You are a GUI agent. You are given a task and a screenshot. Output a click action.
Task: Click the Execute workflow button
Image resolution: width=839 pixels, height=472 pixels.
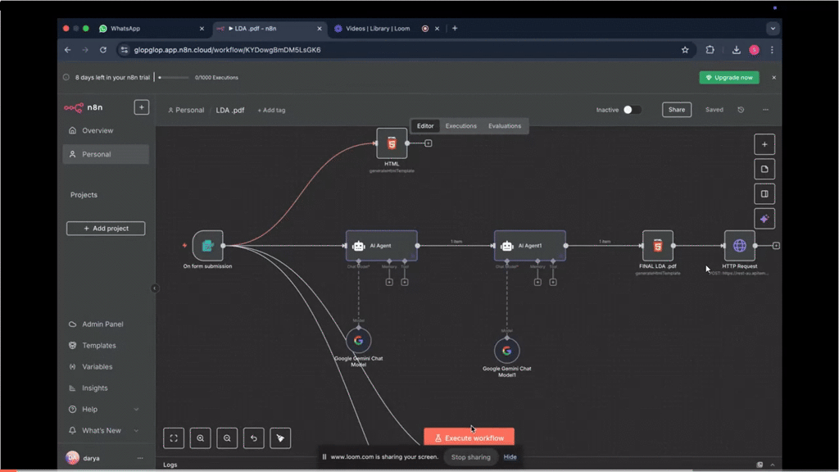tap(469, 438)
